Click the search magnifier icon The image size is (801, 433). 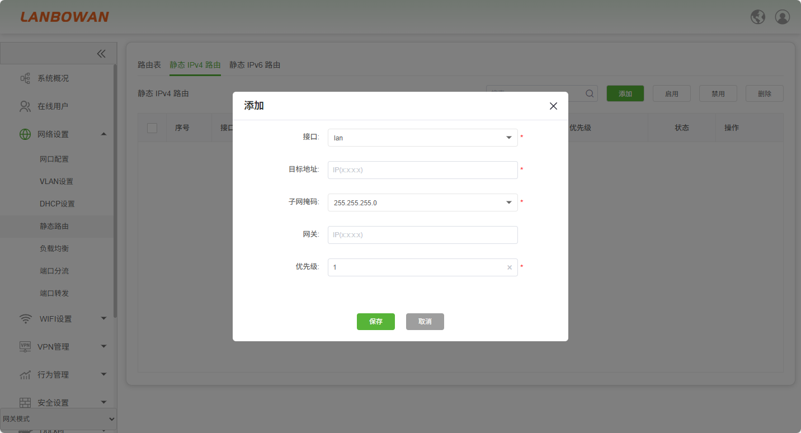point(590,93)
